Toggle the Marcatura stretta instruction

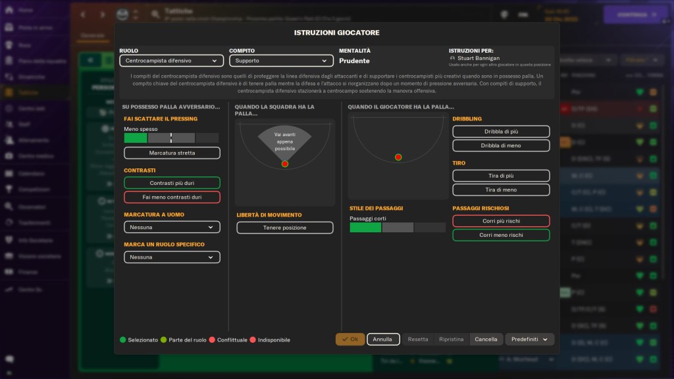(x=172, y=153)
